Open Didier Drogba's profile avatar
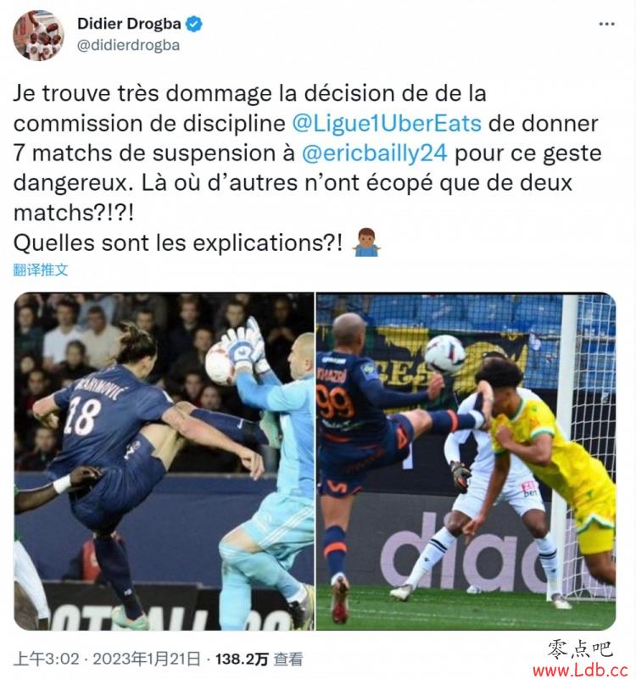 [x=38, y=35]
